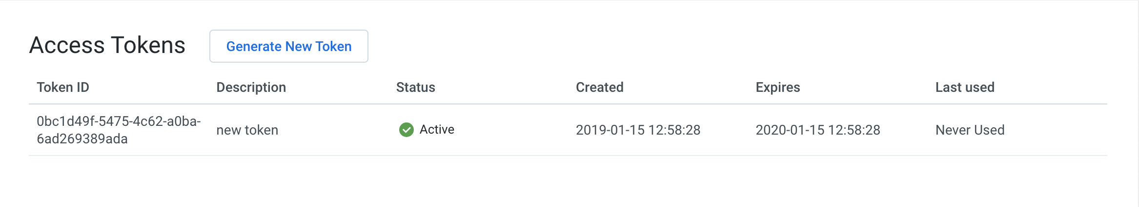Sort by the Token ID column header
The height and width of the screenshot is (207, 1139).
63,87
